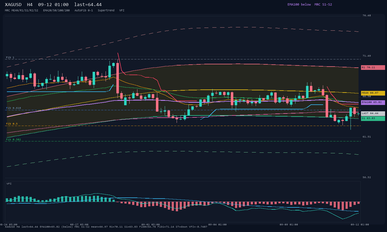This screenshot has width=387, height=232.
Task: Click the VFI legend entry in header
Action: pyautogui.click(x=122, y=10)
